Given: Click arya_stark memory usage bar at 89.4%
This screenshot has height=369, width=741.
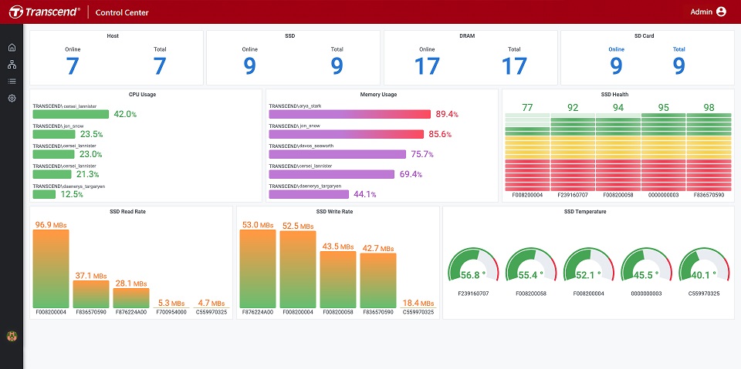Looking at the screenshot, I should (x=349, y=114).
